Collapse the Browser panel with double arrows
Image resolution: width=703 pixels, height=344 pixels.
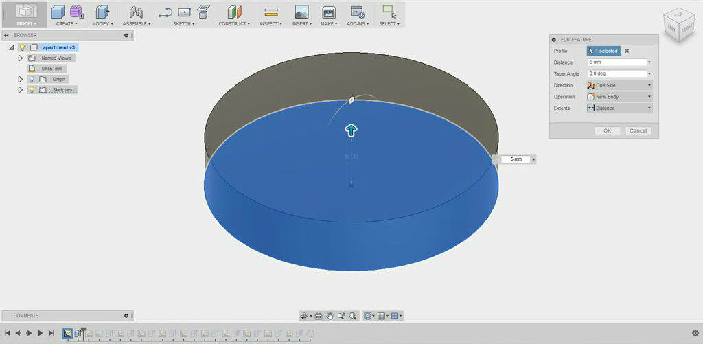(7, 35)
